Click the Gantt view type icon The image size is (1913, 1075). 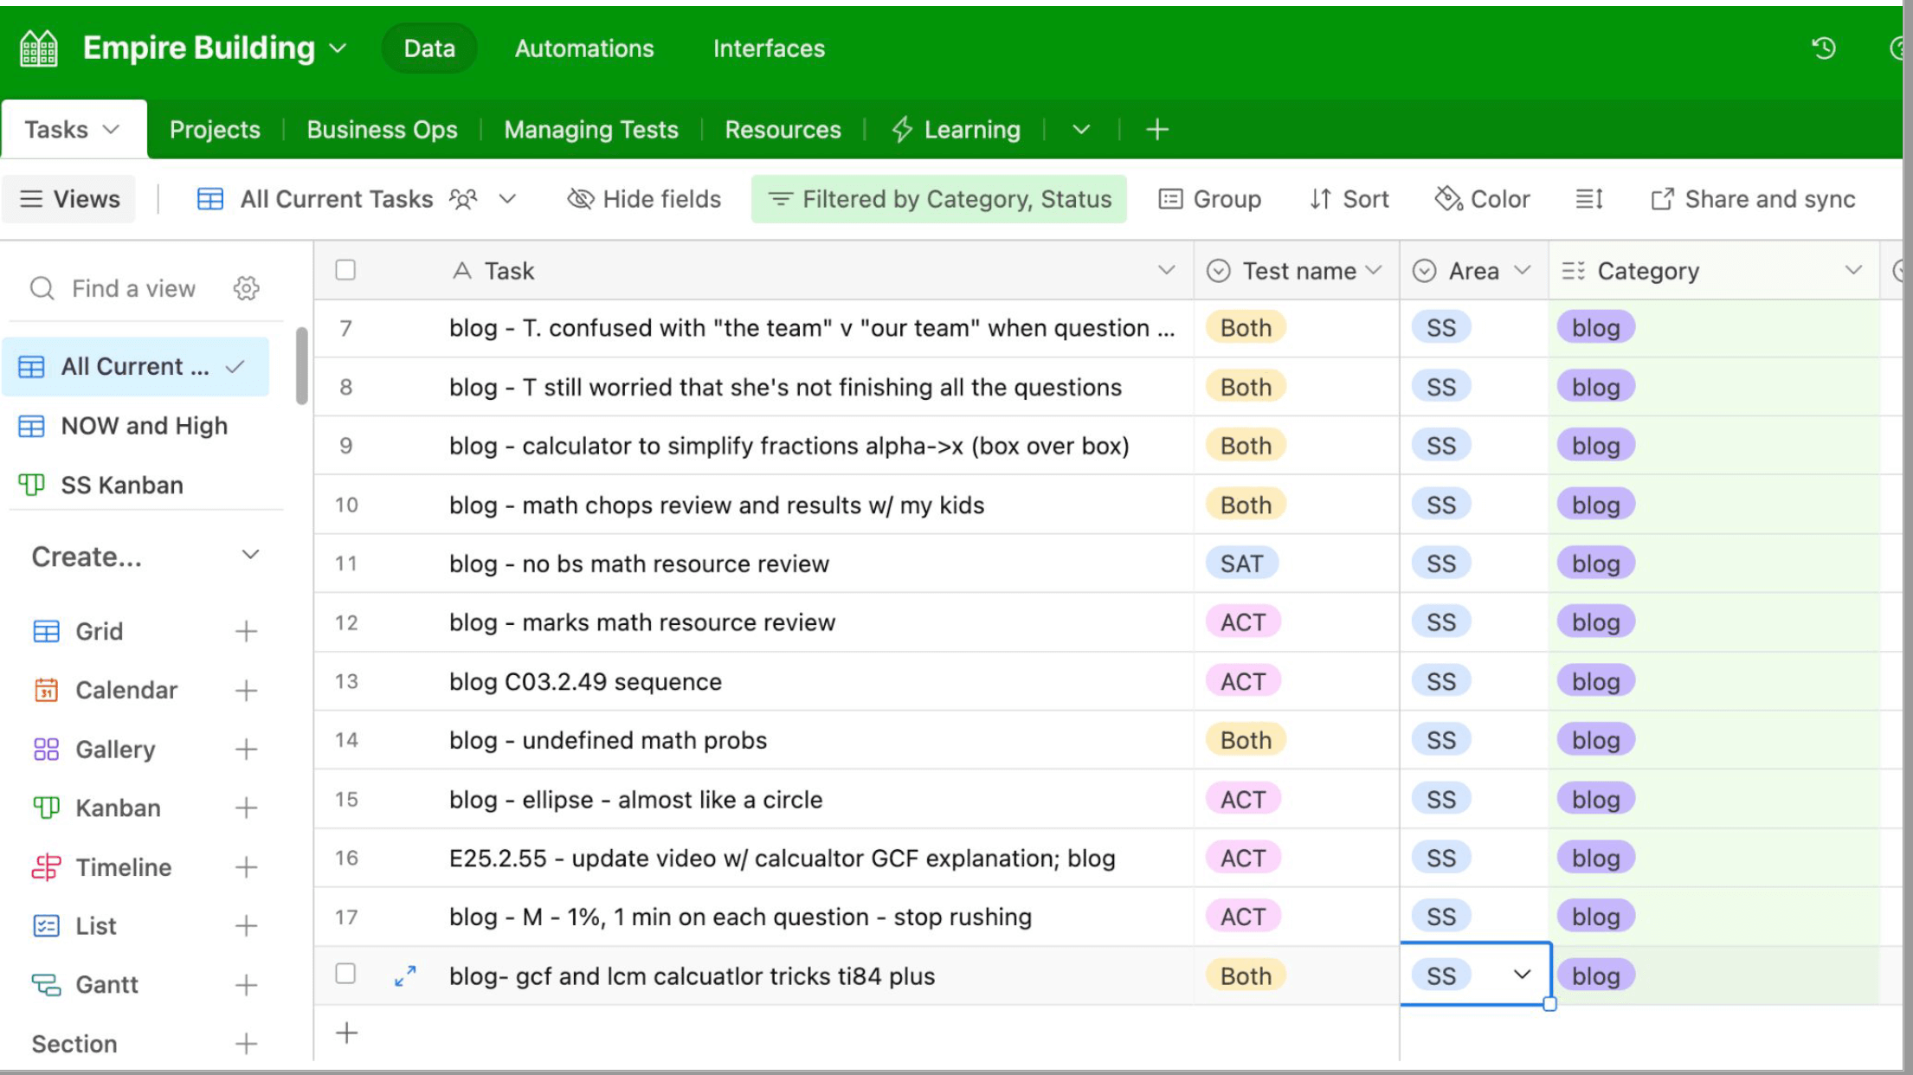tap(47, 984)
